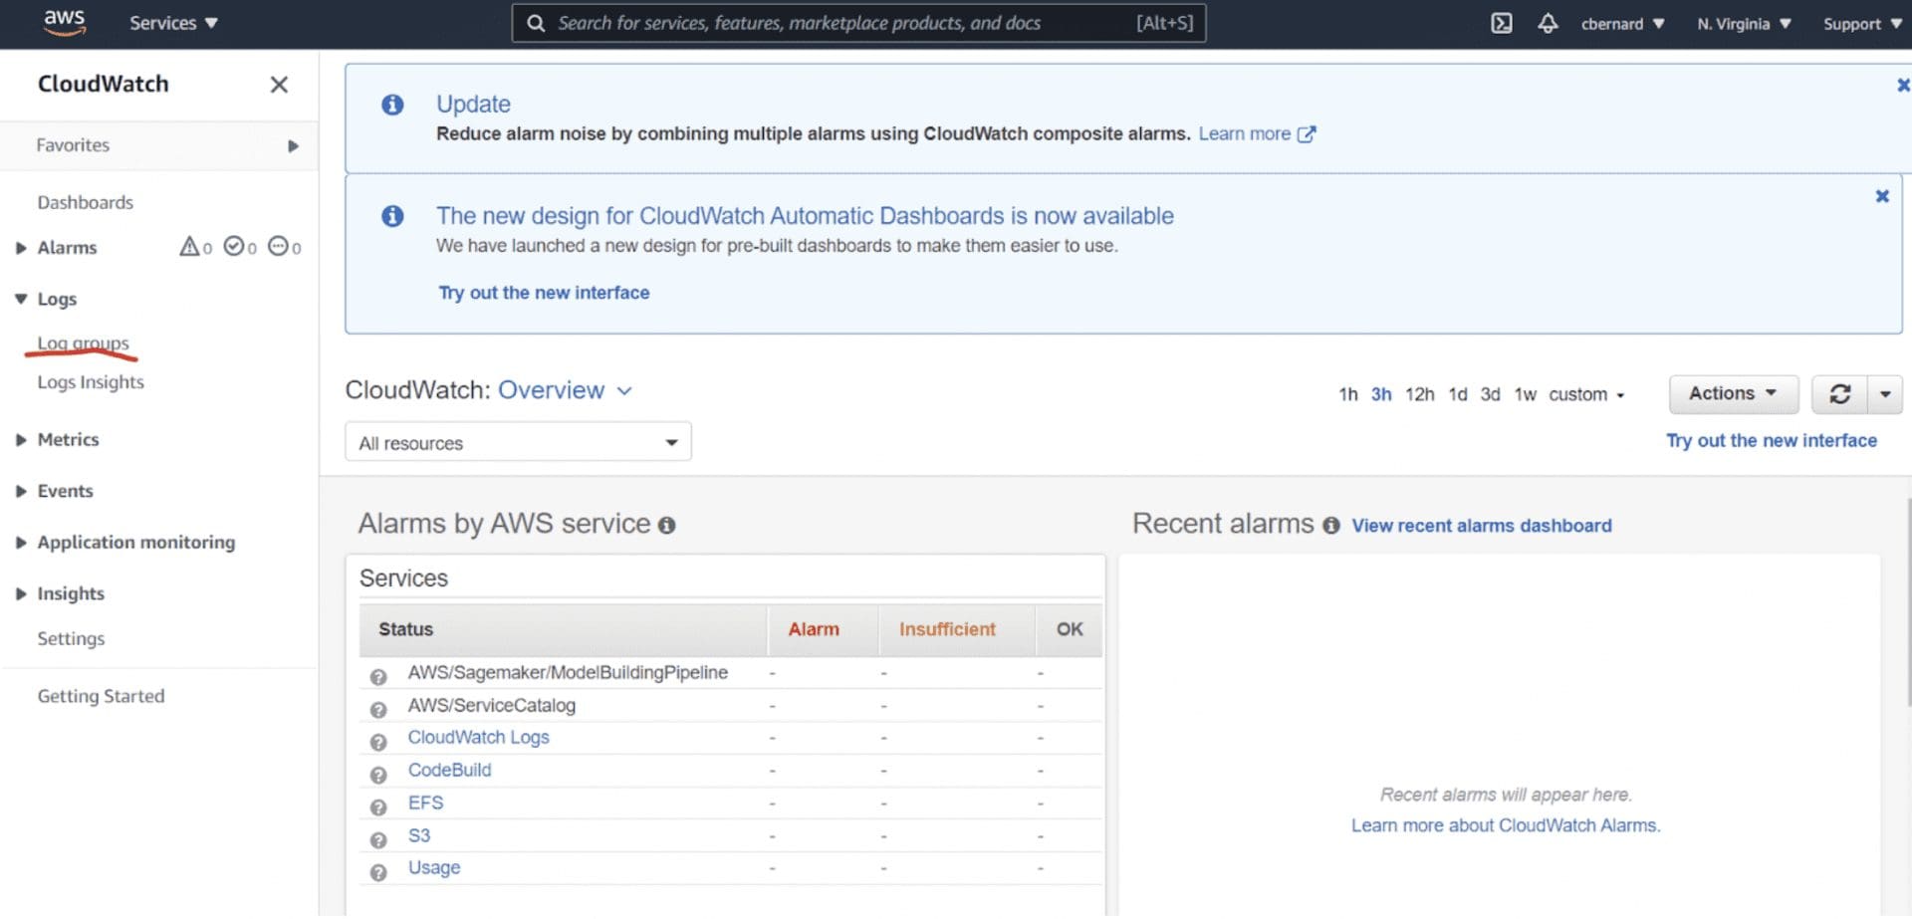Open the Services menu in top bar
Viewport: 1912px width, 919px height.
pos(173,23)
